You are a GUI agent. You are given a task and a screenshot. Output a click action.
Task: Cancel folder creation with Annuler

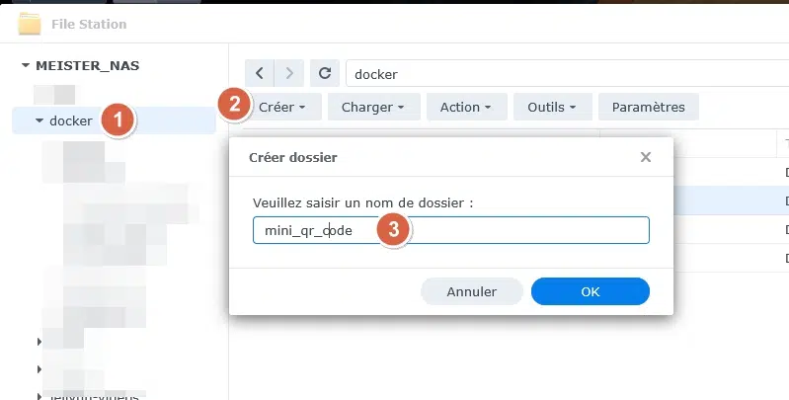(x=471, y=291)
